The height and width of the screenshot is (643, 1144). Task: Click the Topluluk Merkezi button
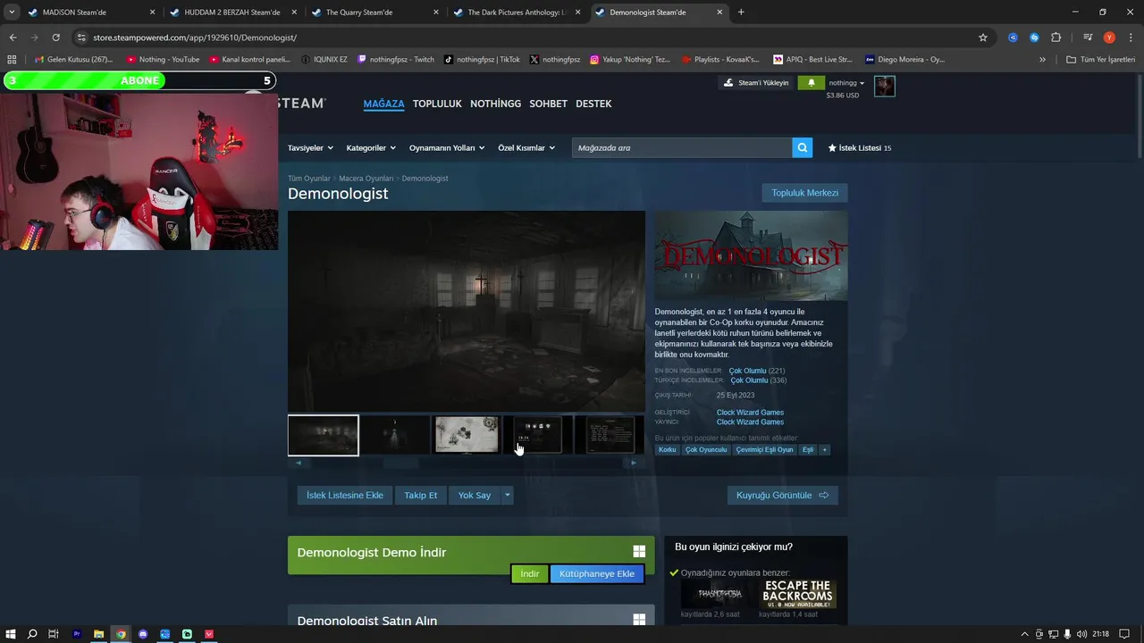[x=804, y=193]
